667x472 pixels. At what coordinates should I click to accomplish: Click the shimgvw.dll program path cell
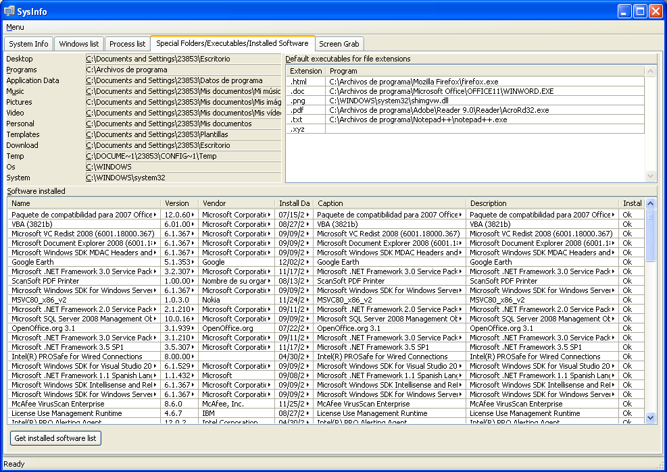pyautogui.click(x=485, y=101)
